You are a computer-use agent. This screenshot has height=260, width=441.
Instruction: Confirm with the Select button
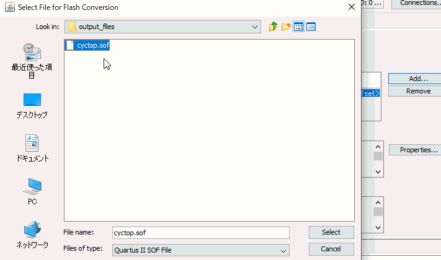point(331,233)
